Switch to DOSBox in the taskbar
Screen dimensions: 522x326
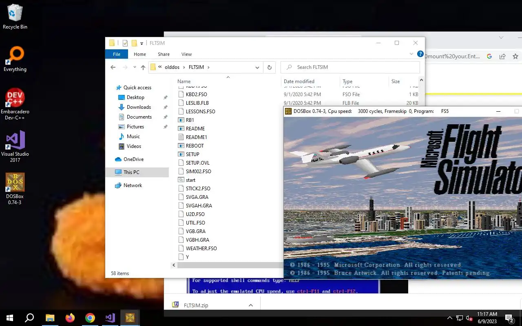coord(130,318)
